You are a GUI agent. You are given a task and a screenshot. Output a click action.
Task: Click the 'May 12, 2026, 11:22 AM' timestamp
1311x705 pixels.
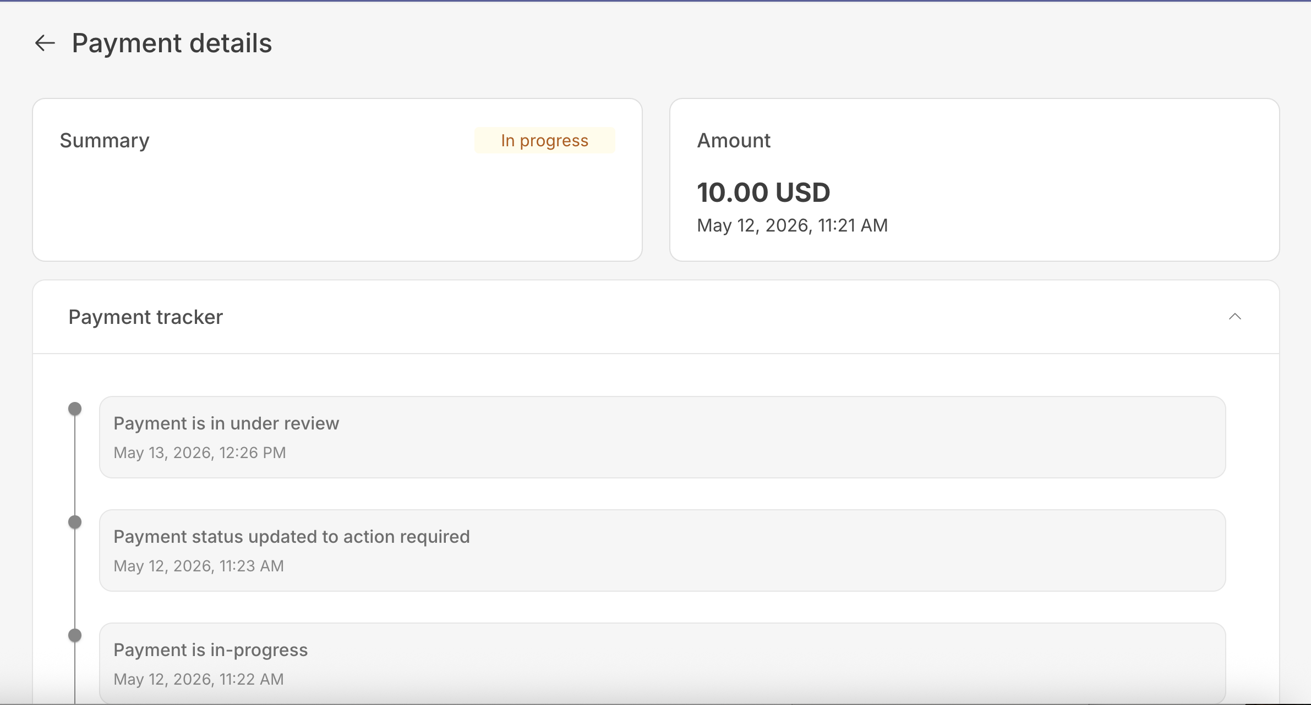pos(199,679)
